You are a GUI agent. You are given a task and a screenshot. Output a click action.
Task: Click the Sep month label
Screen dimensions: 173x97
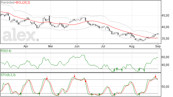pos(158,46)
